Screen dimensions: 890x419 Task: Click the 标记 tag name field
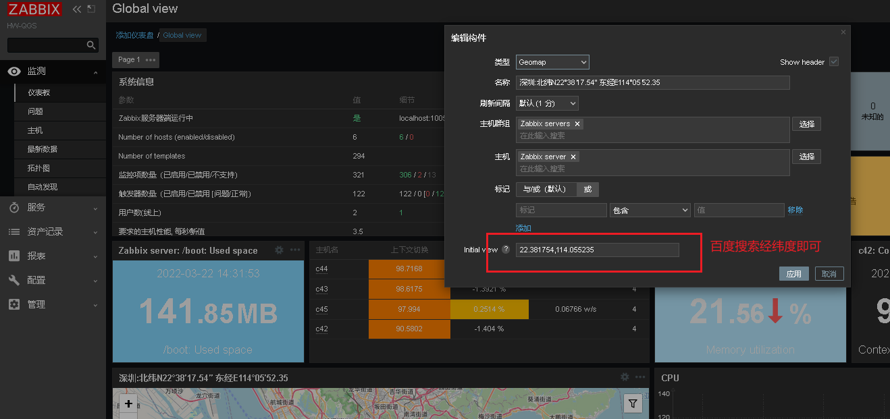pyautogui.click(x=561, y=211)
